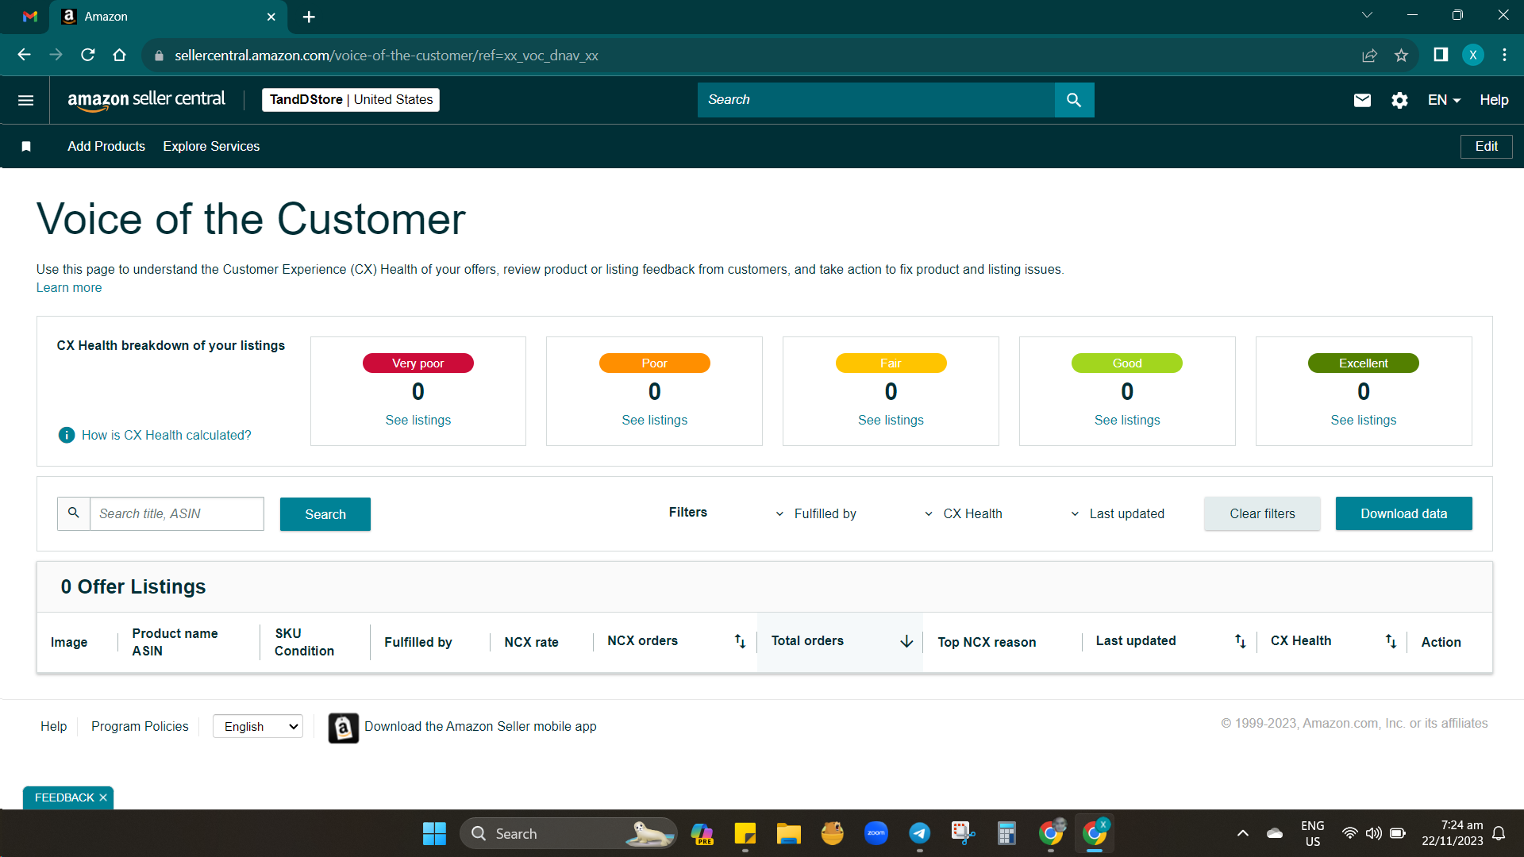
Task: Click the magnifier icon in listing search box
Action: [74, 513]
